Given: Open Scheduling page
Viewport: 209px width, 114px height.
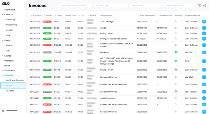Looking at the screenshot, I should click(10, 20).
